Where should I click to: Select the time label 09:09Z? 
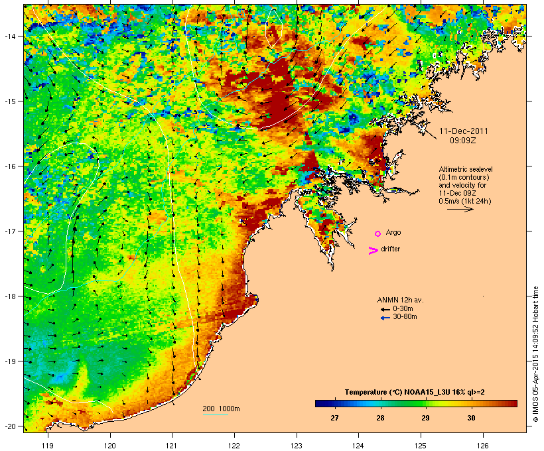[x=463, y=141]
